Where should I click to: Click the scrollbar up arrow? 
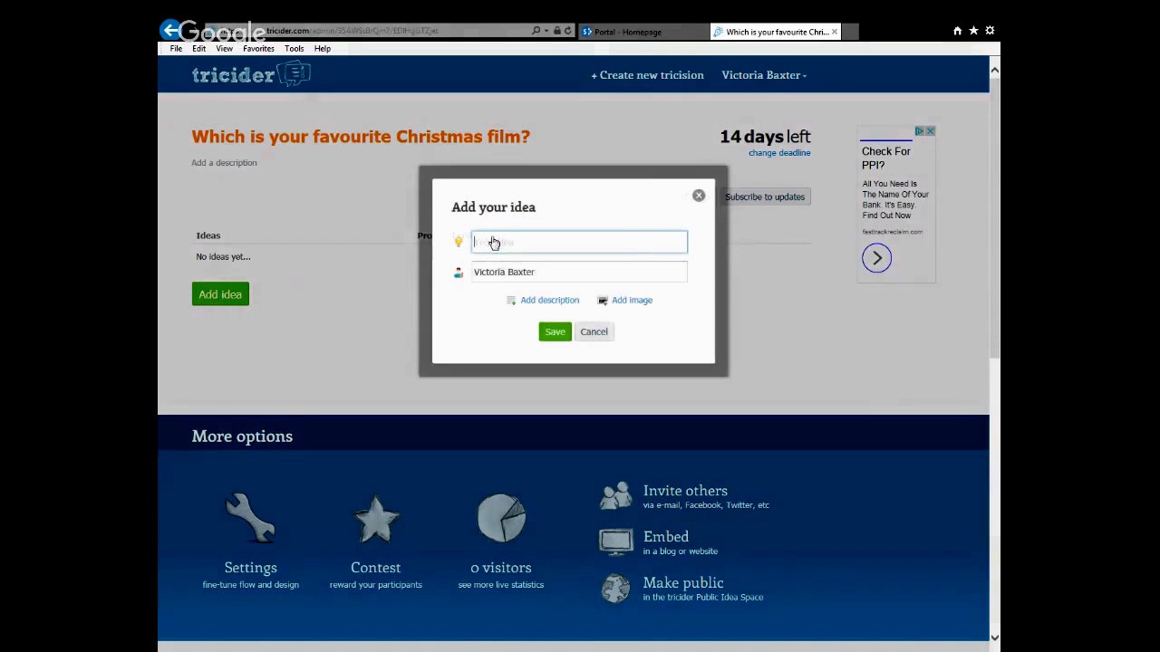pos(994,70)
